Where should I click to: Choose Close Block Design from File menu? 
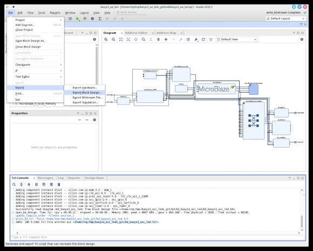[x=36, y=47]
